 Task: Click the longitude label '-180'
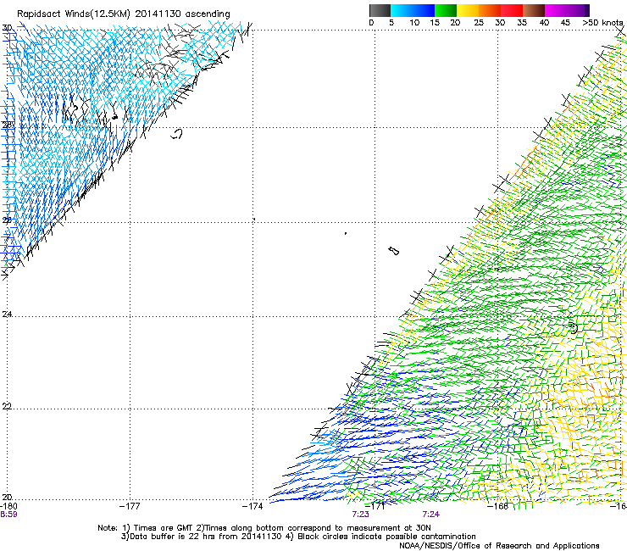(8, 506)
